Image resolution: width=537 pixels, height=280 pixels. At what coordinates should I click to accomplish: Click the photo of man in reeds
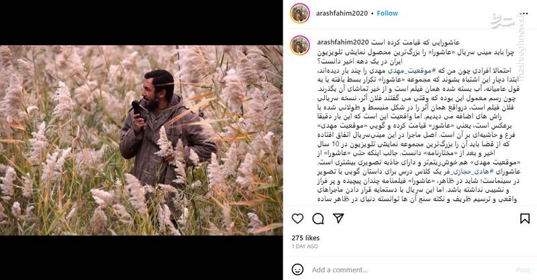[x=142, y=140]
